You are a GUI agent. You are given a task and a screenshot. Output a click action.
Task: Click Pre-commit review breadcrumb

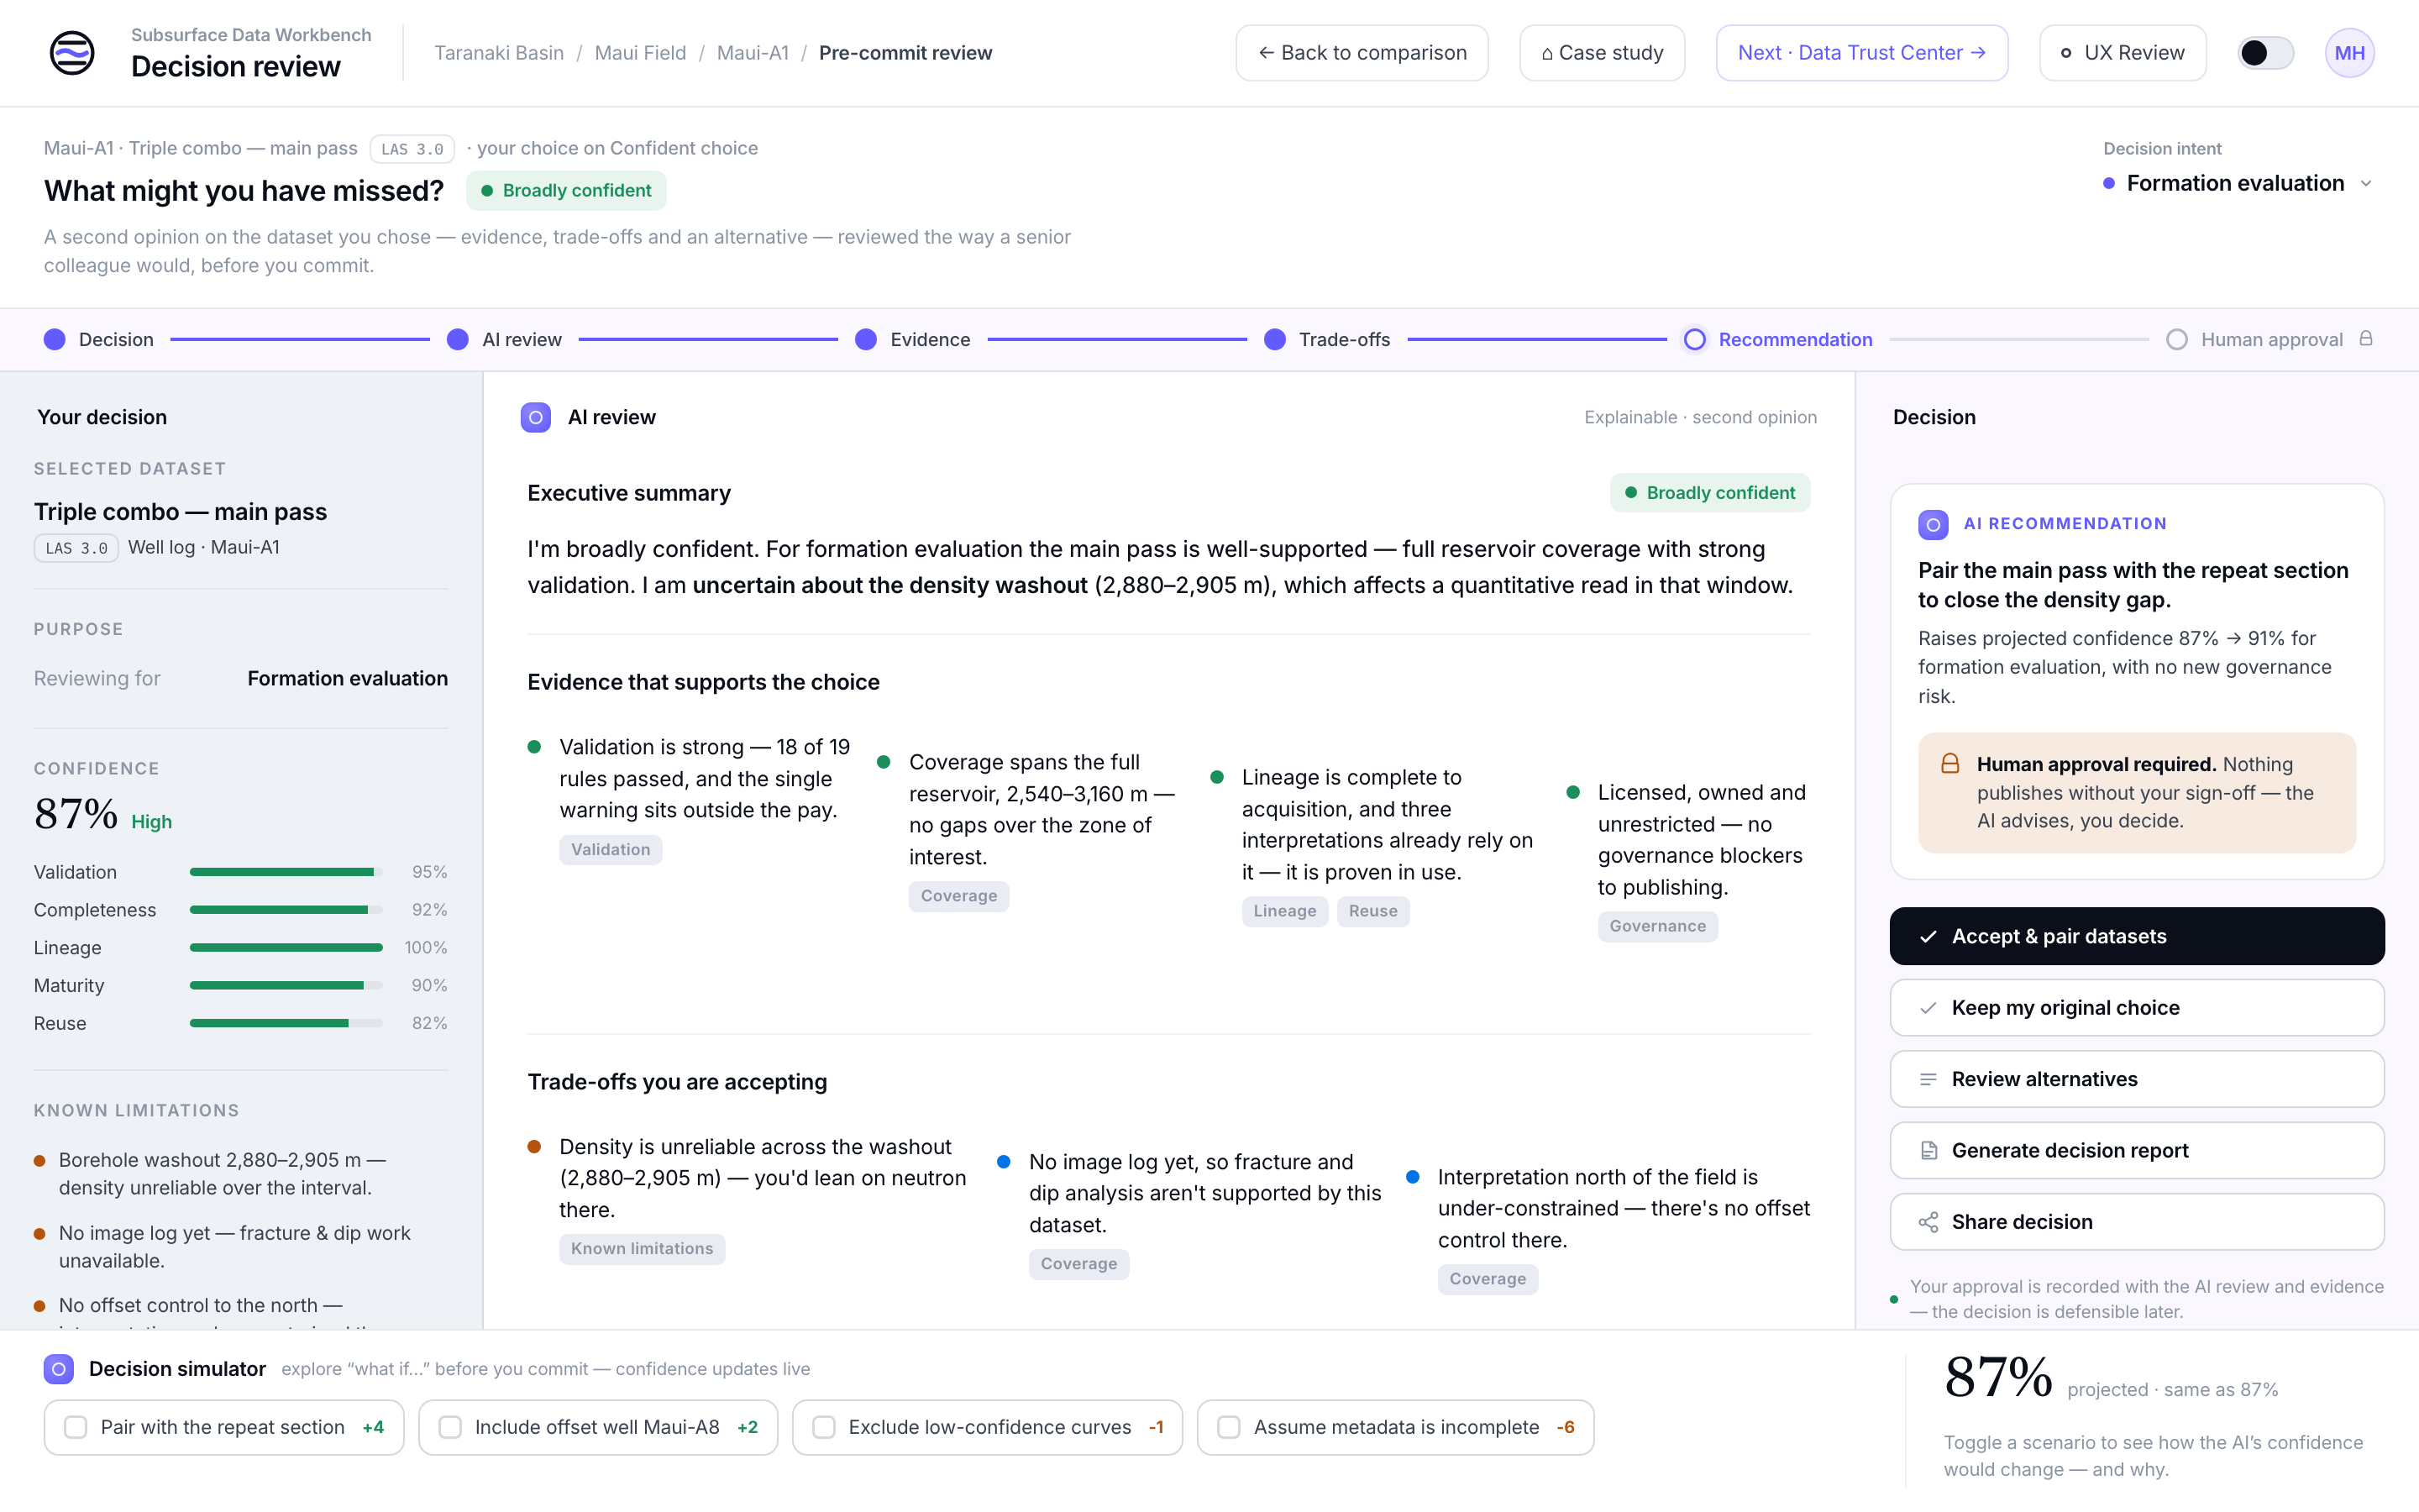point(905,53)
